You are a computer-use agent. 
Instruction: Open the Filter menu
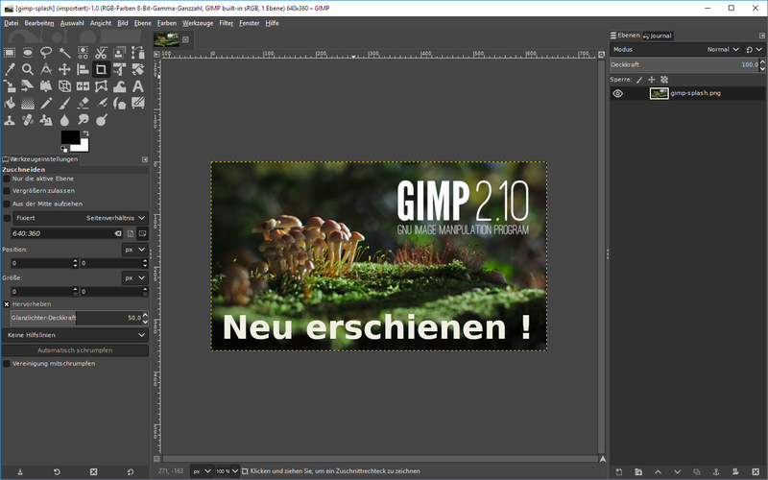pos(227,23)
